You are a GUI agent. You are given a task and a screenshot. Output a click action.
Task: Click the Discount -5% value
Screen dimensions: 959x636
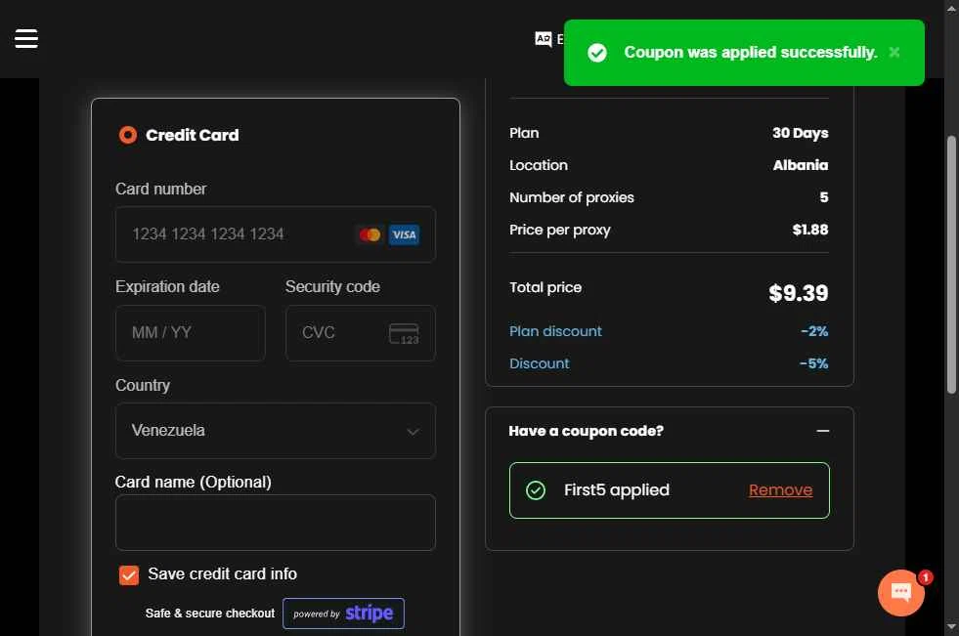pyautogui.click(x=813, y=363)
